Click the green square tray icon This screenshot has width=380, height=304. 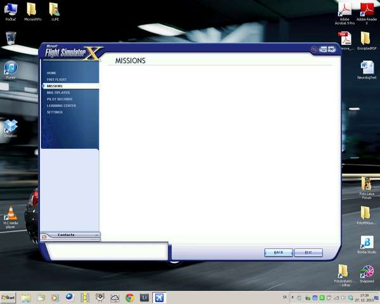pos(322,298)
